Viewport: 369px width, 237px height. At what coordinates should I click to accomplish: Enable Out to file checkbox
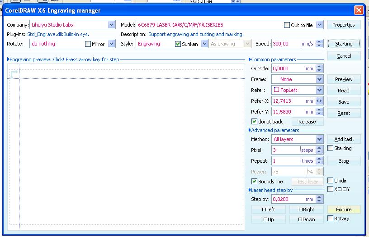[x=287, y=25]
